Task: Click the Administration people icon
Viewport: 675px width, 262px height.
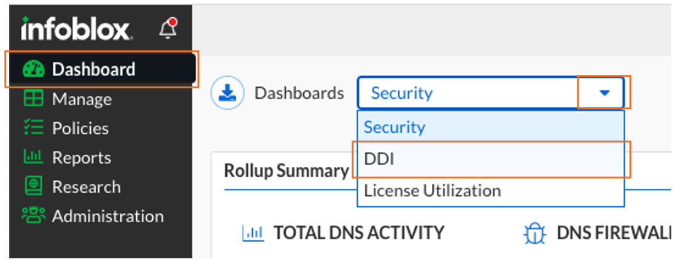Action: pyautogui.click(x=33, y=216)
